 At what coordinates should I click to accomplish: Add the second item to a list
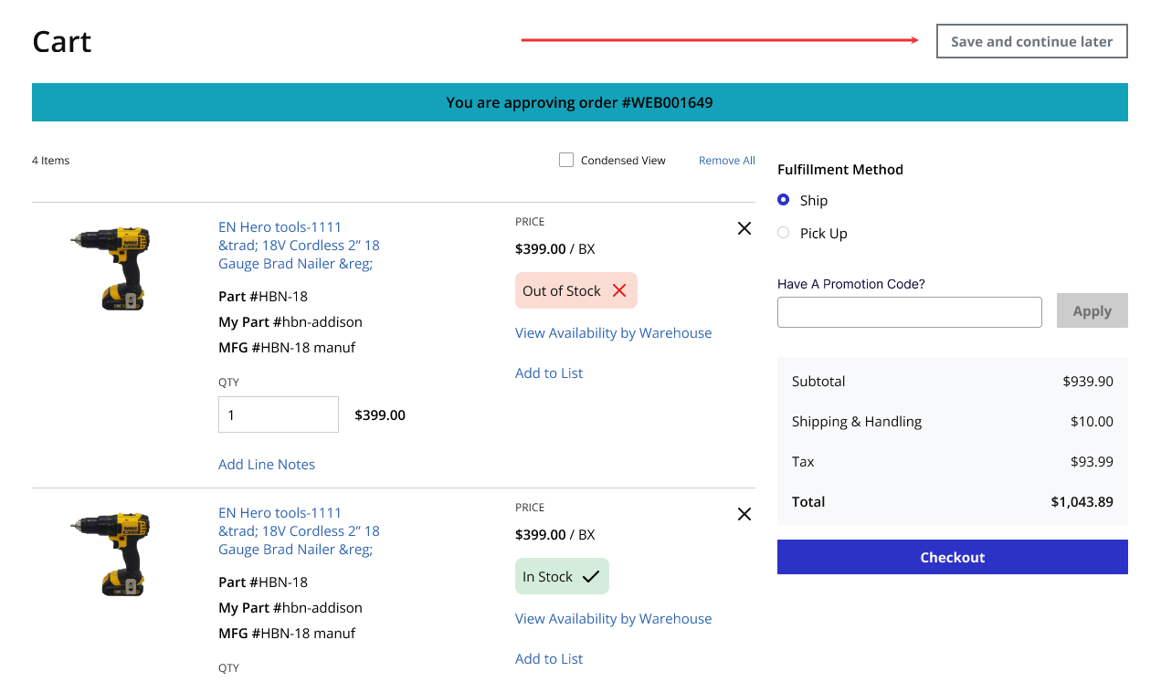(x=548, y=659)
